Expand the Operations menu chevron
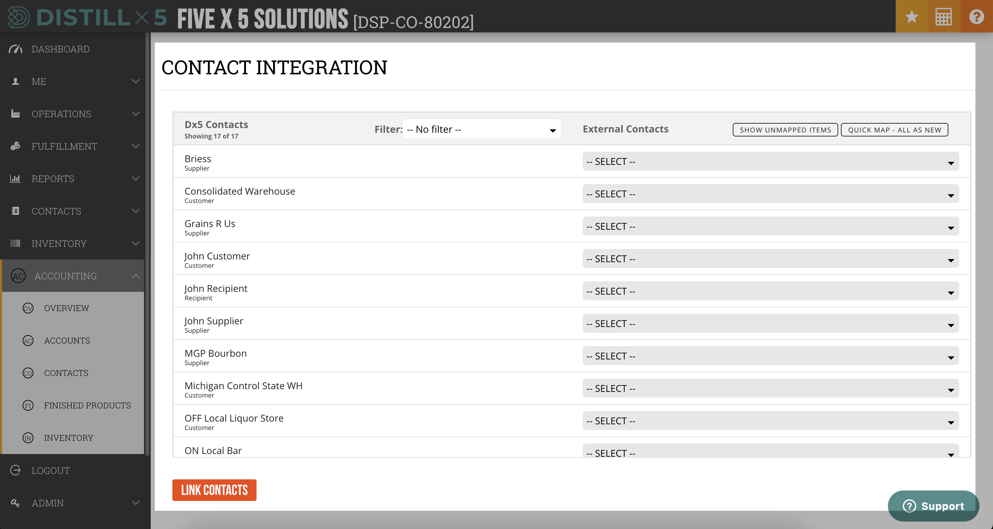The width and height of the screenshot is (993, 529). pyautogui.click(x=136, y=114)
